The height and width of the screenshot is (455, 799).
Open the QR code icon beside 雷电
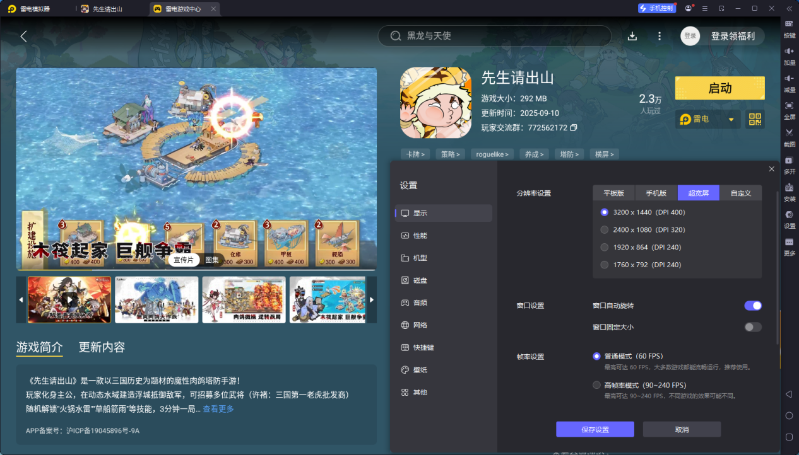pos(755,119)
